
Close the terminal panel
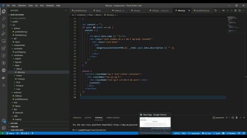coord(244,118)
